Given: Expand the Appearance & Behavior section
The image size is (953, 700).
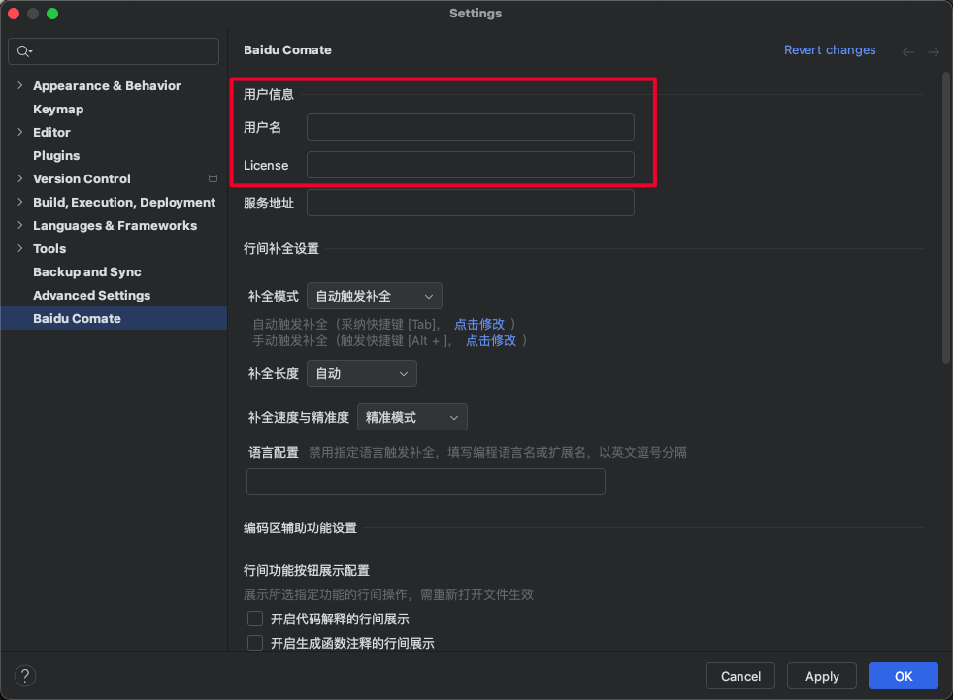Looking at the screenshot, I should pos(20,85).
